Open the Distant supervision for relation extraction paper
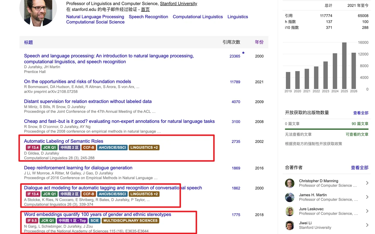The width and height of the screenshot is (375, 234). coord(88,101)
